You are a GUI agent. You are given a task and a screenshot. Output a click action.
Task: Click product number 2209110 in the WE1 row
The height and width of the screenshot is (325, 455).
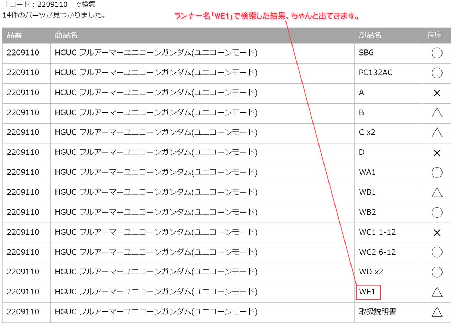tap(23, 292)
